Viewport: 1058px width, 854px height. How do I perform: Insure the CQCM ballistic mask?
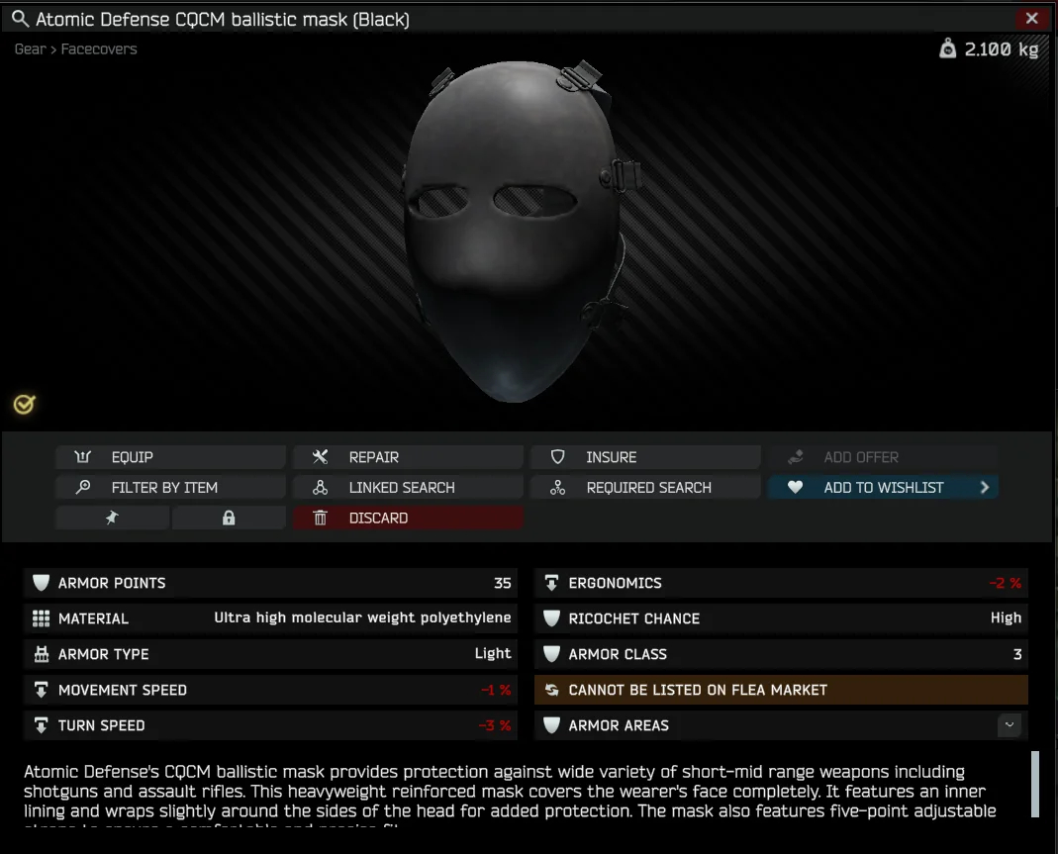click(x=645, y=457)
